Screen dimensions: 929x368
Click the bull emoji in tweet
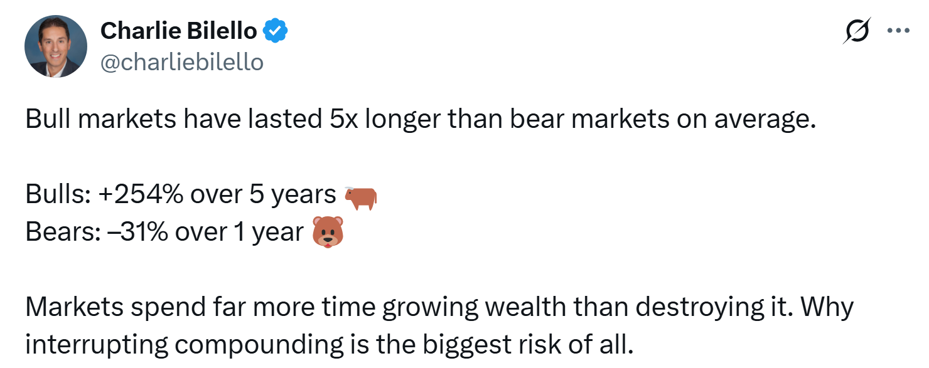tap(360, 196)
